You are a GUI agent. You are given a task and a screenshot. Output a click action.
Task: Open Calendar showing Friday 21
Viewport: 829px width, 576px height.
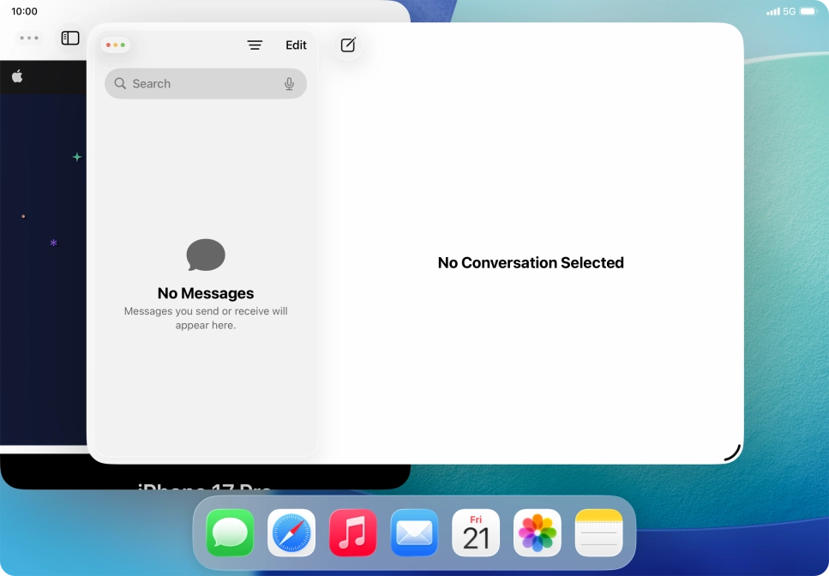[x=476, y=532]
